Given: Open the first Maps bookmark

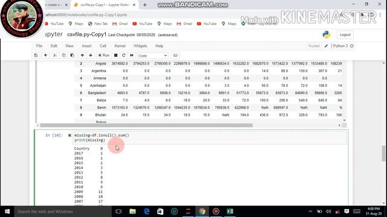Looking at the screenshot, I should click(76, 24).
